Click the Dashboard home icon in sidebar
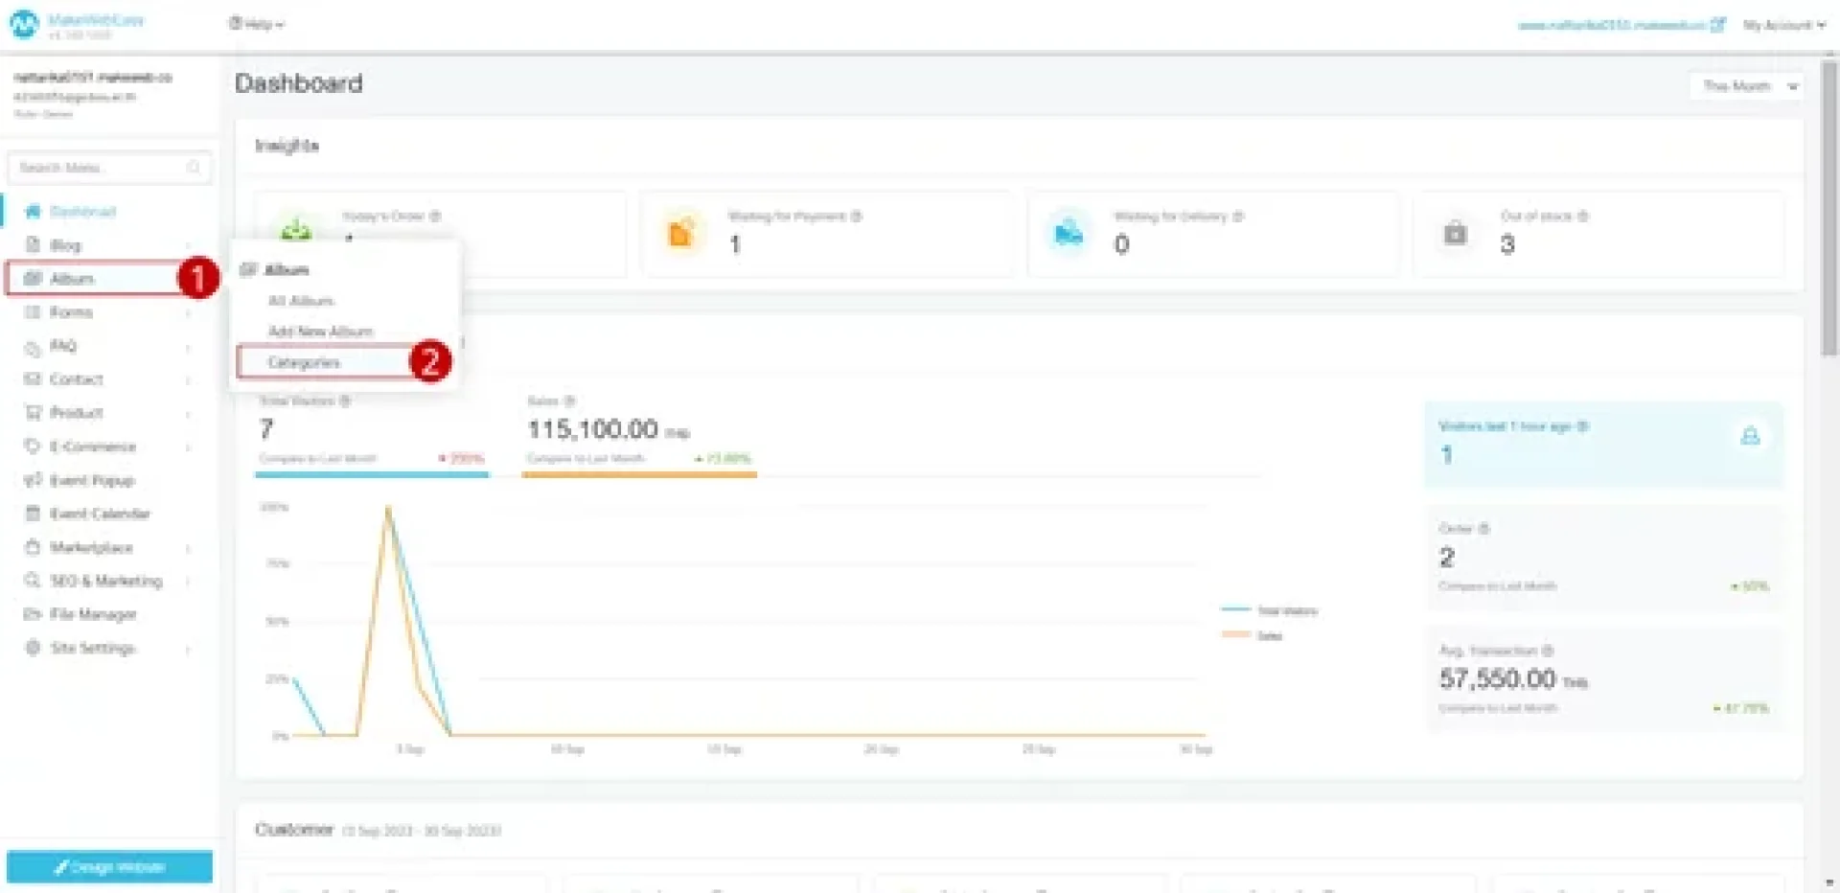This screenshot has width=1840, height=893. point(33,212)
